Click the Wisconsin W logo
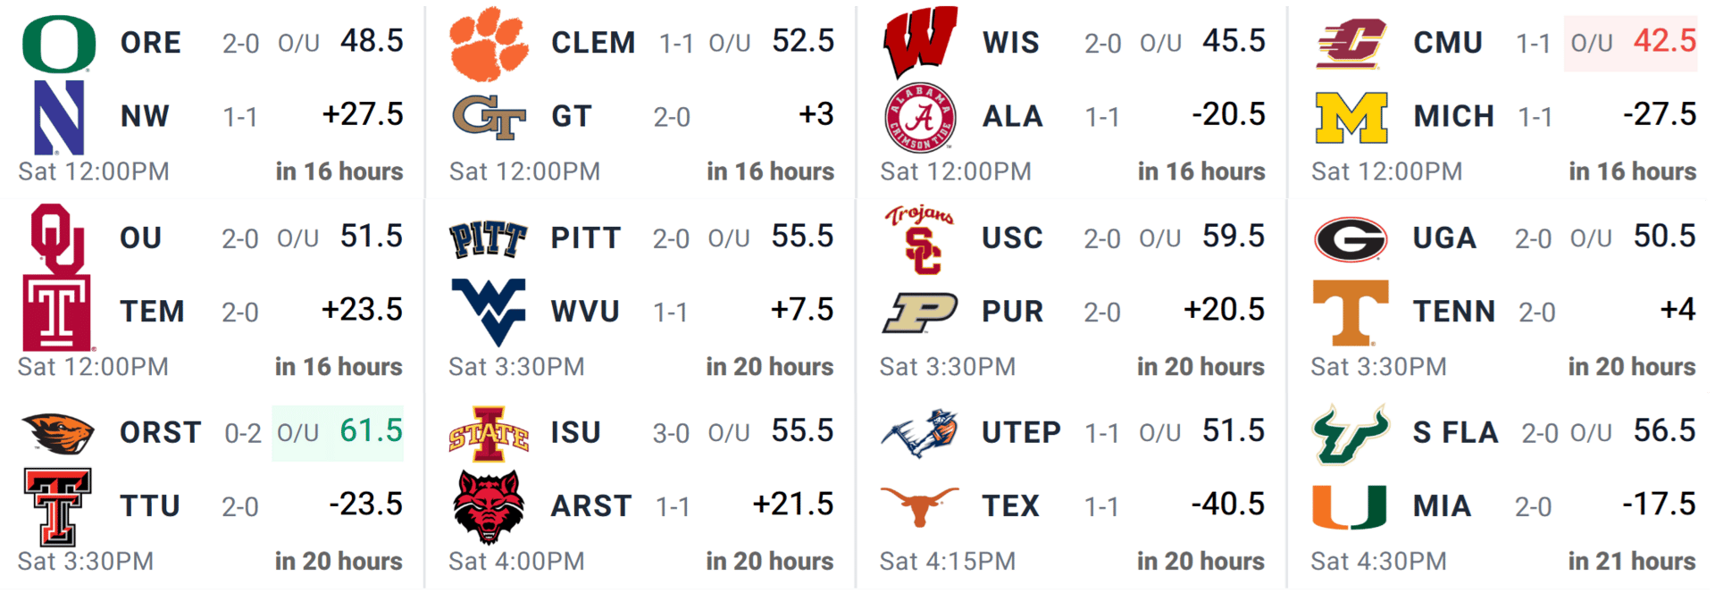 coord(921,42)
